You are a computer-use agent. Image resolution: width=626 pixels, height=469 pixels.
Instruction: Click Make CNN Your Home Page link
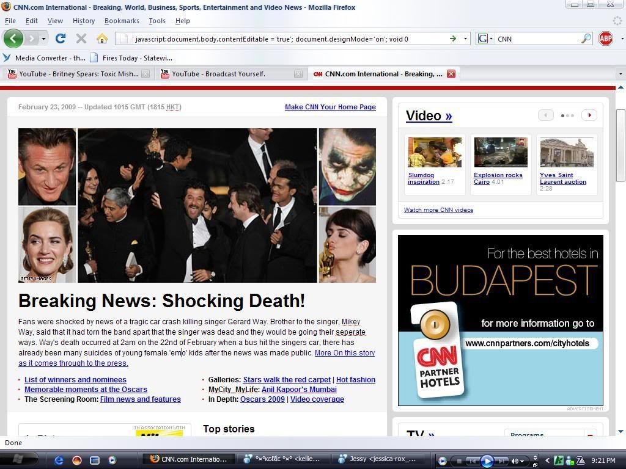pos(330,107)
